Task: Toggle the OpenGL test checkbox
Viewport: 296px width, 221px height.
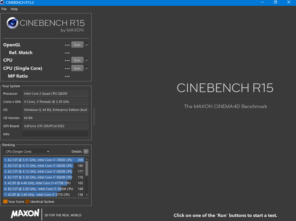Action: pyautogui.click(x=87, y=45)
